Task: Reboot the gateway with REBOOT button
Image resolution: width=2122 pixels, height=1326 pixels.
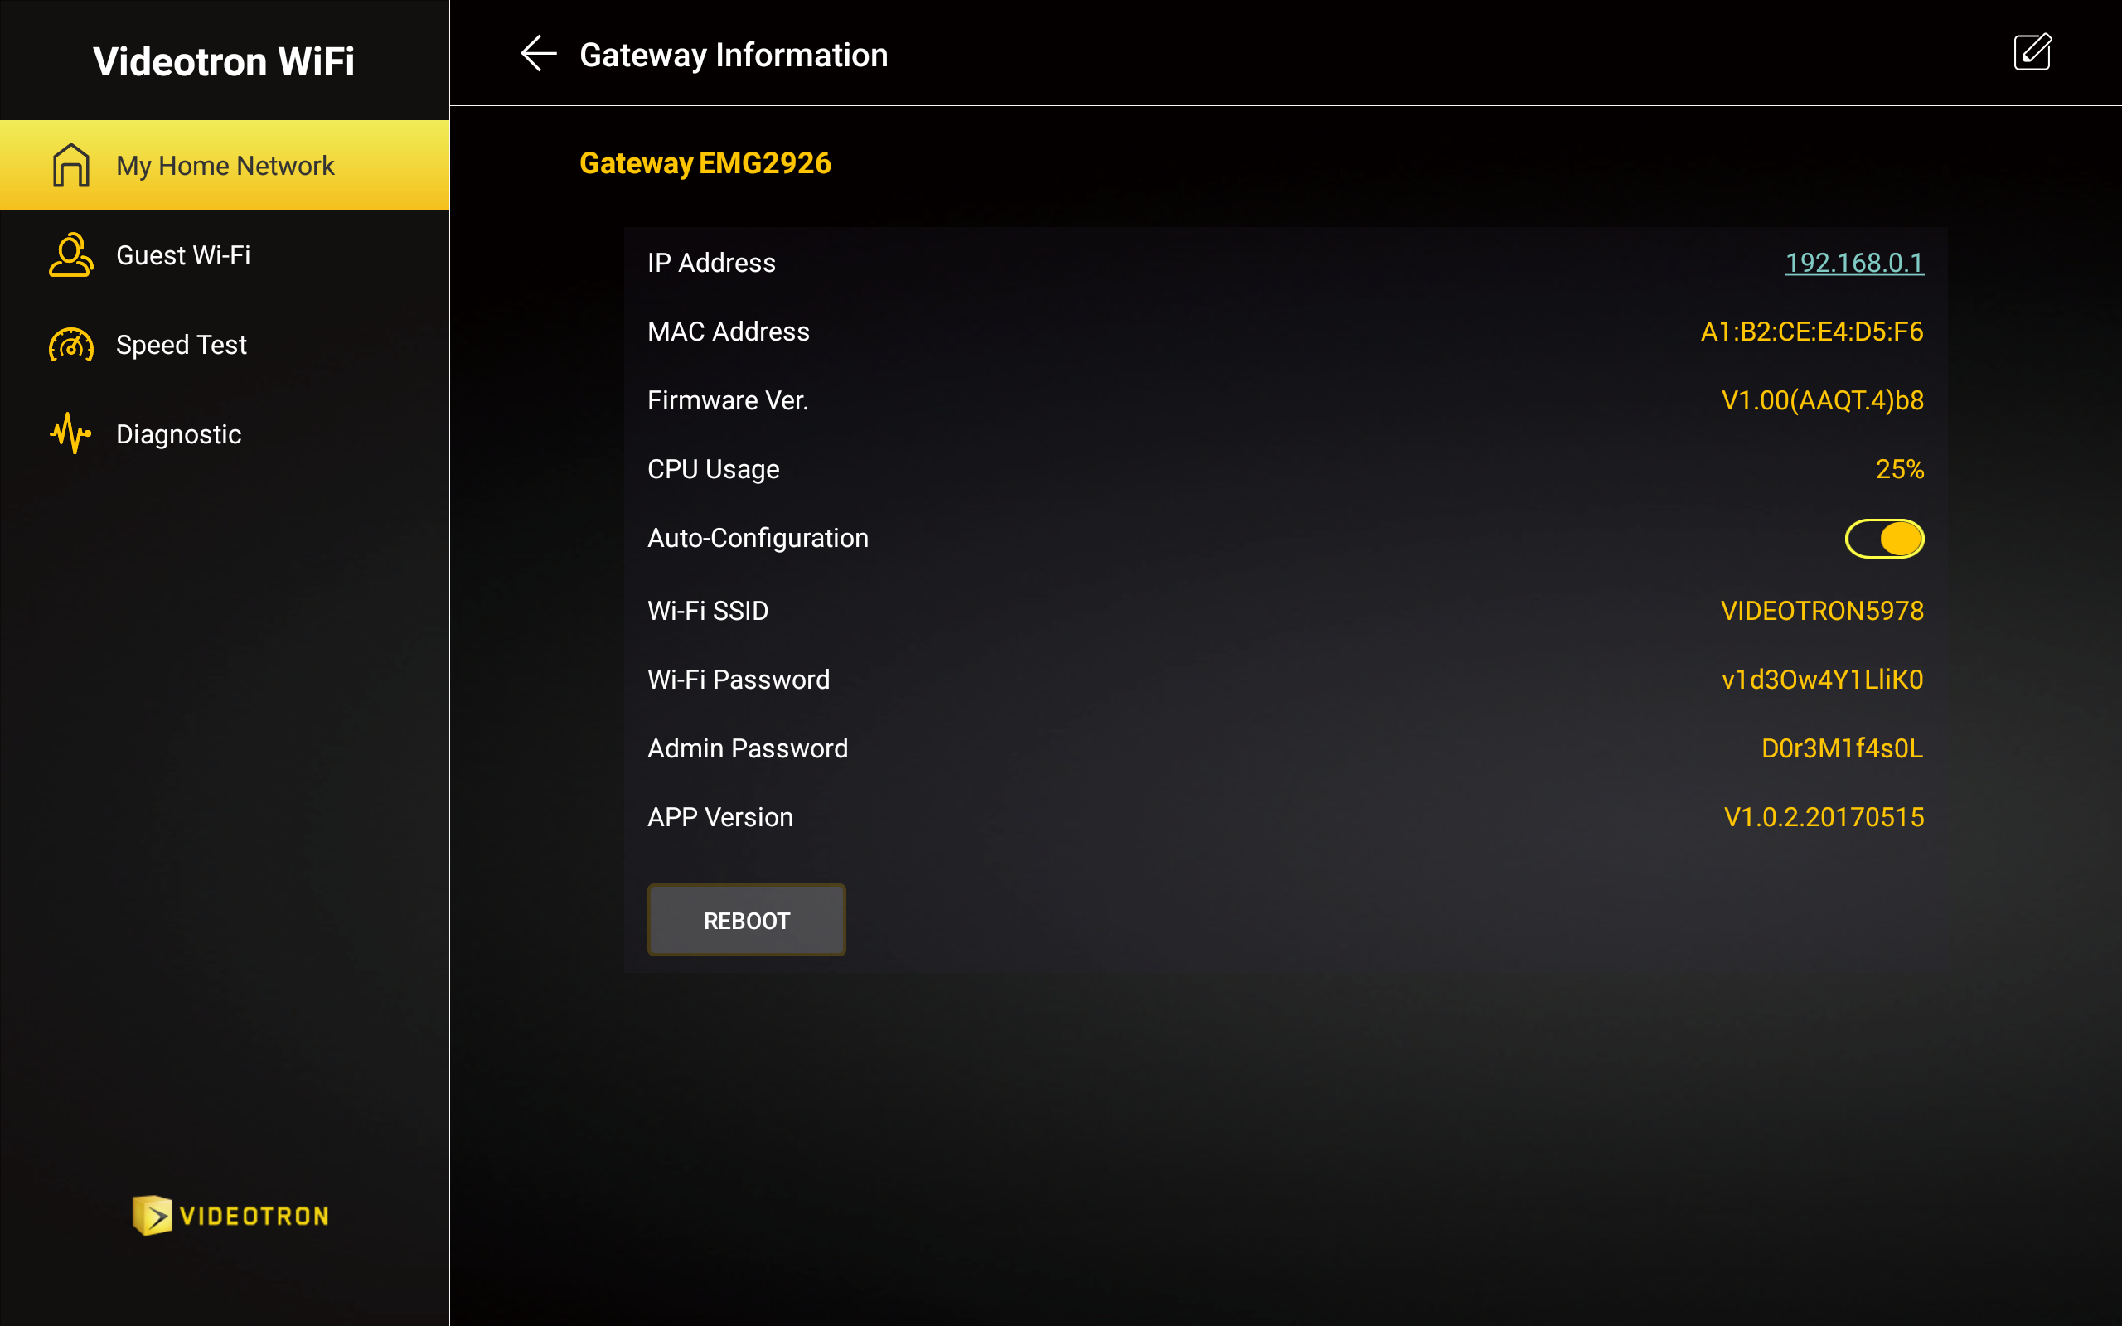Action: (x=746, y=920)
